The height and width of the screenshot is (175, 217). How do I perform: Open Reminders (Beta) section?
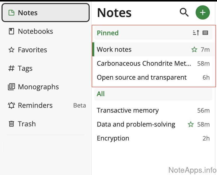(x=35, y=105)
